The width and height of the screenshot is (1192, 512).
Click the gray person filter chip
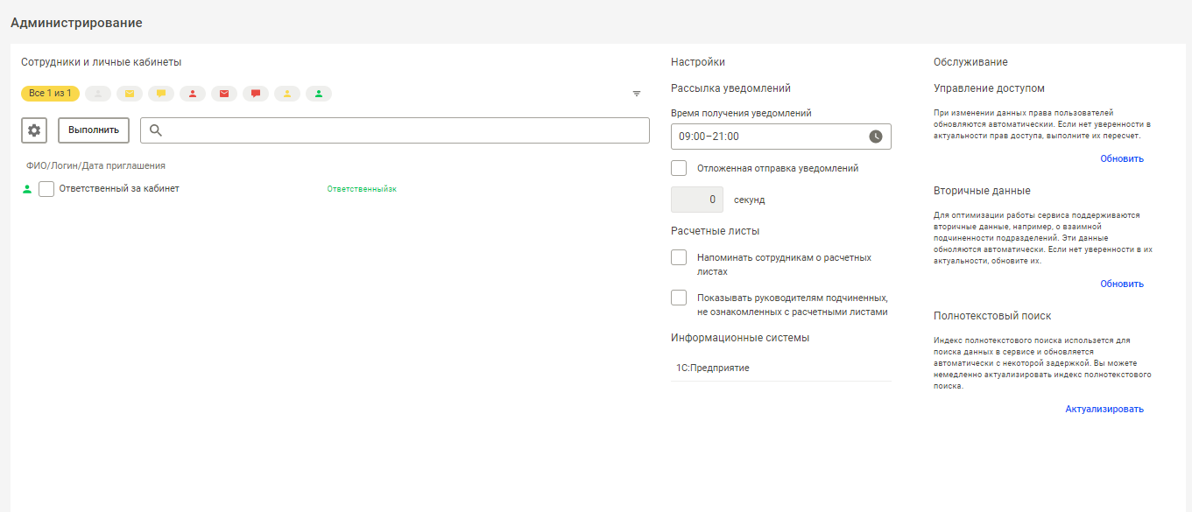click(x=98, y=94)
